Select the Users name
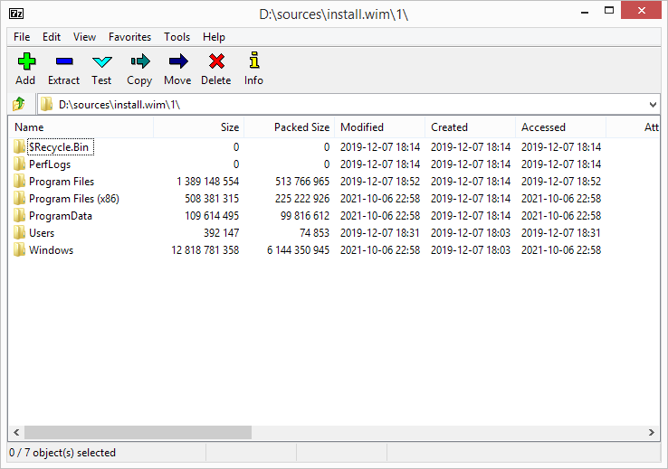668x469 pixels. 42,233
